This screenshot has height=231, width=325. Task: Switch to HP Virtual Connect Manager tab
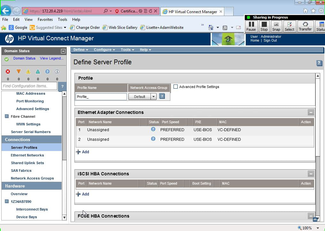coord(192,12)
